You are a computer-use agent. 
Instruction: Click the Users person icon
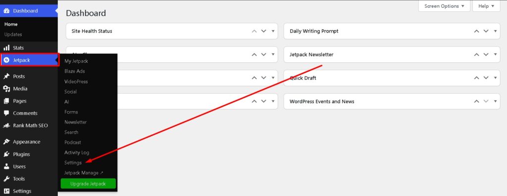[6, 166]
